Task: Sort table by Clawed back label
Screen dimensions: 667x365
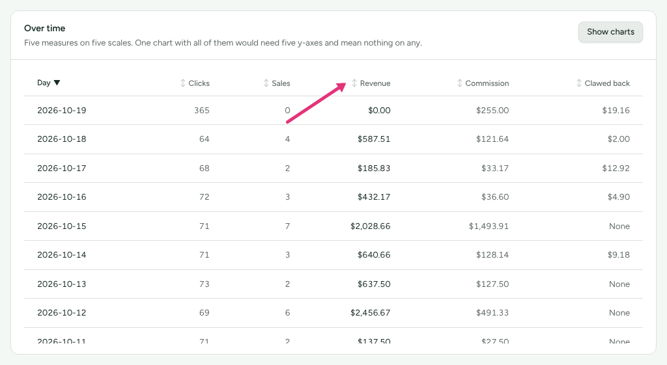Action: point(607,83)
